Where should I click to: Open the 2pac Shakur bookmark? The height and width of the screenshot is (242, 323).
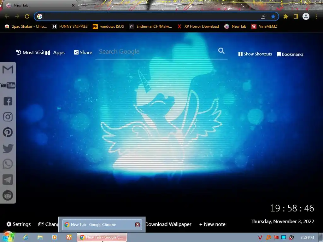(26, 26)
